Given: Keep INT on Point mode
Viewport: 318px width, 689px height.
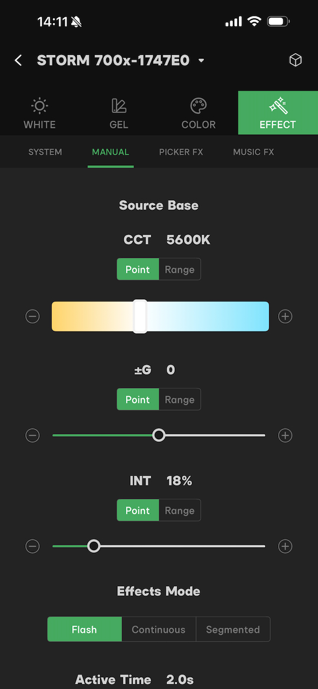Looking at the screenshot, I should point(138,510).
